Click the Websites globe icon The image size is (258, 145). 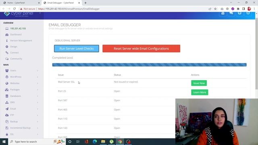click(x=7, y=83)
